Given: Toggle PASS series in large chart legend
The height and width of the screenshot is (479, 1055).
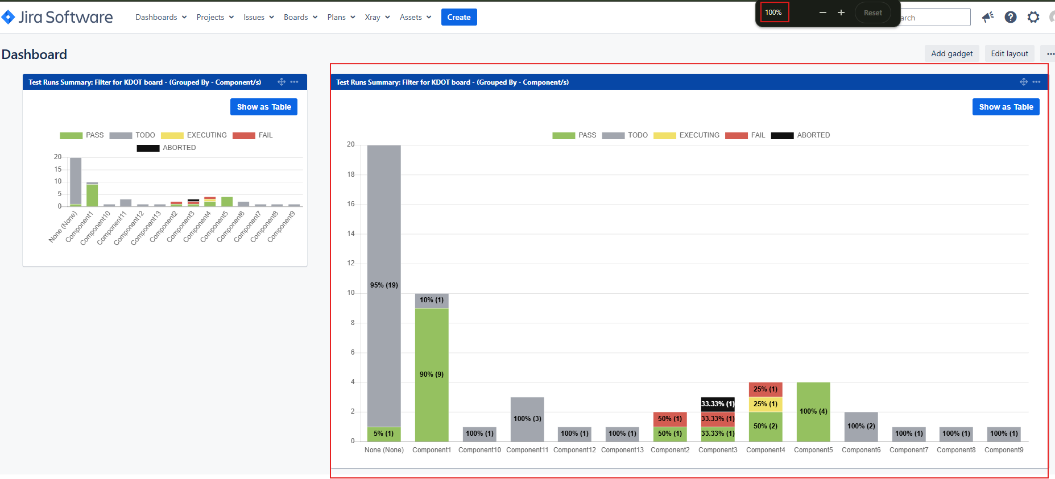Looking at the screenshot, I should coord(574,135).
